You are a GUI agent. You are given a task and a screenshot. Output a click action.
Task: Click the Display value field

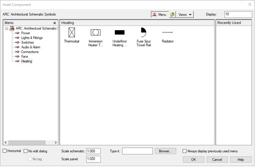click(x=238, y=14)
